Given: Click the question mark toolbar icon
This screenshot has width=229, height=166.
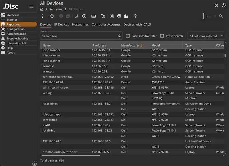Looking at the screenshot, I should tap(135, 16).
